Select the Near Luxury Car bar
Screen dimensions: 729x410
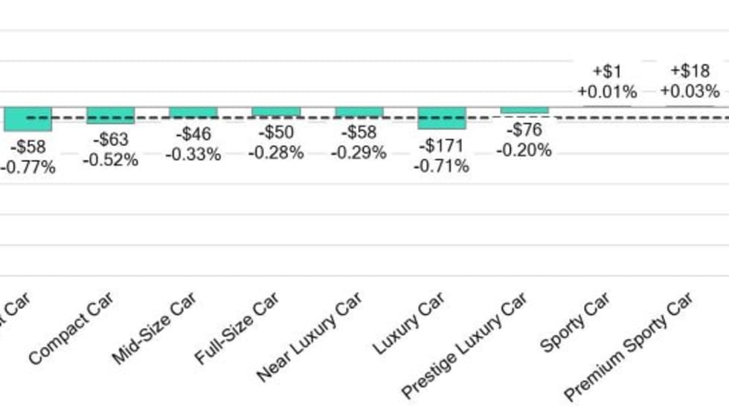(x=359, y=112)
